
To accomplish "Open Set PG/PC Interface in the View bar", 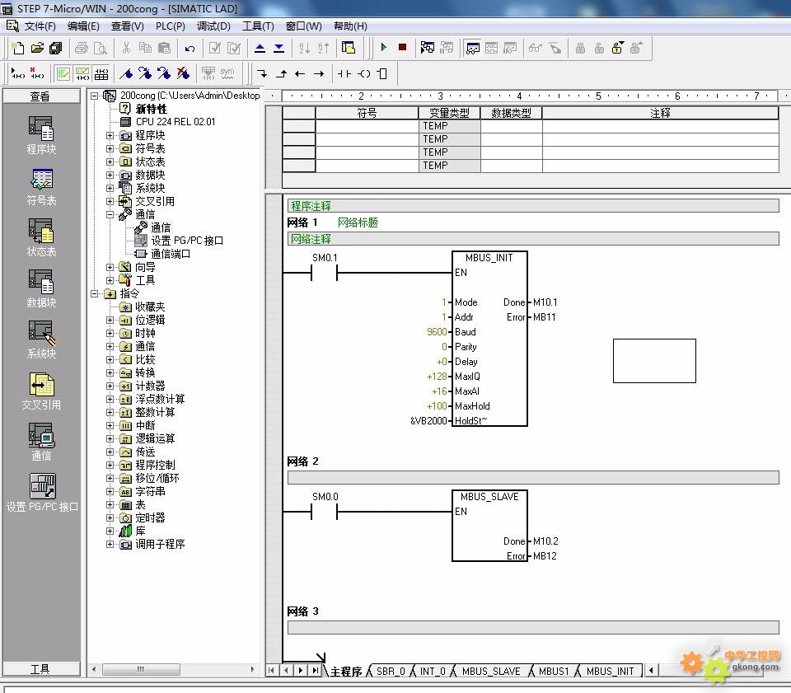I will (x=42, y=493).
